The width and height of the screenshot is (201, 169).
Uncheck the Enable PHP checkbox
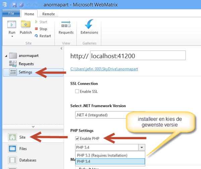77,139
